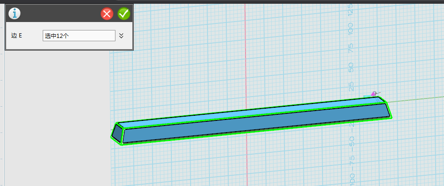Expand options with the double chevron arrow
The height and width of the screenshot is (186, 444).
[x=121, y=36]
